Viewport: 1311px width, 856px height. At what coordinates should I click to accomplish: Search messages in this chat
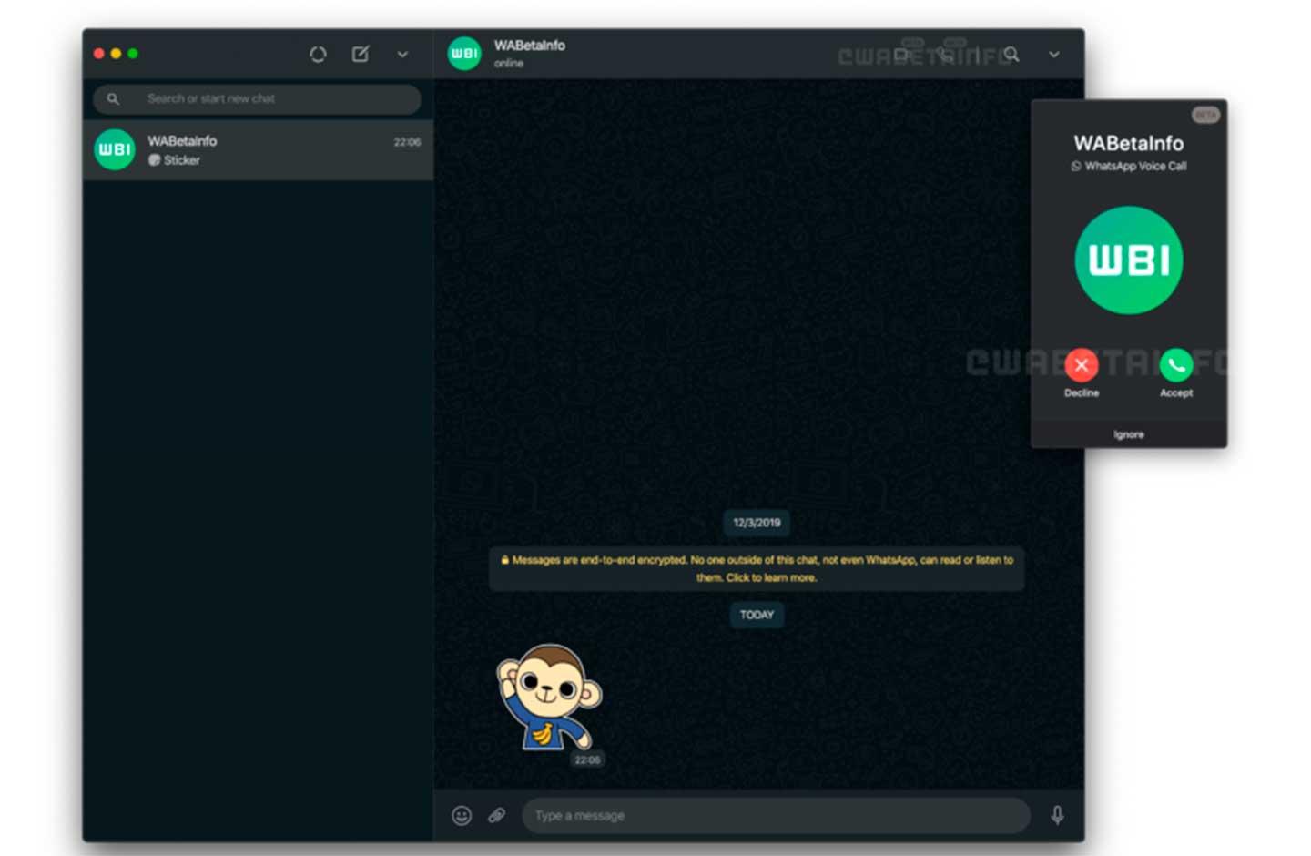tap(1011, 55)
